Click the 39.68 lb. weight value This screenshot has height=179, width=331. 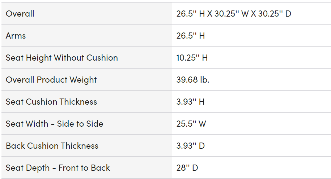click(x=193, y=80)
